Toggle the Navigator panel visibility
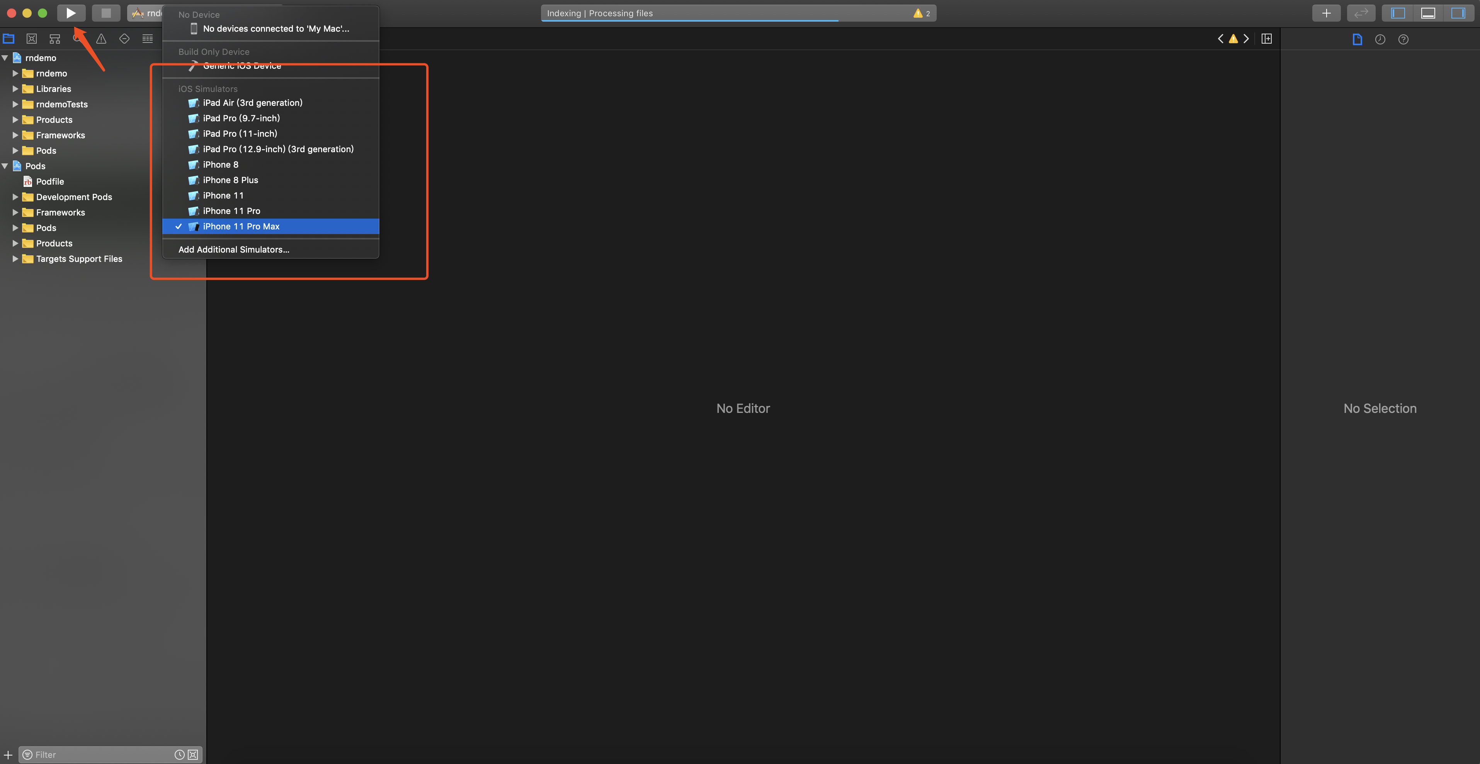This screenshot has width=1480, height=764. [1398, 13]
